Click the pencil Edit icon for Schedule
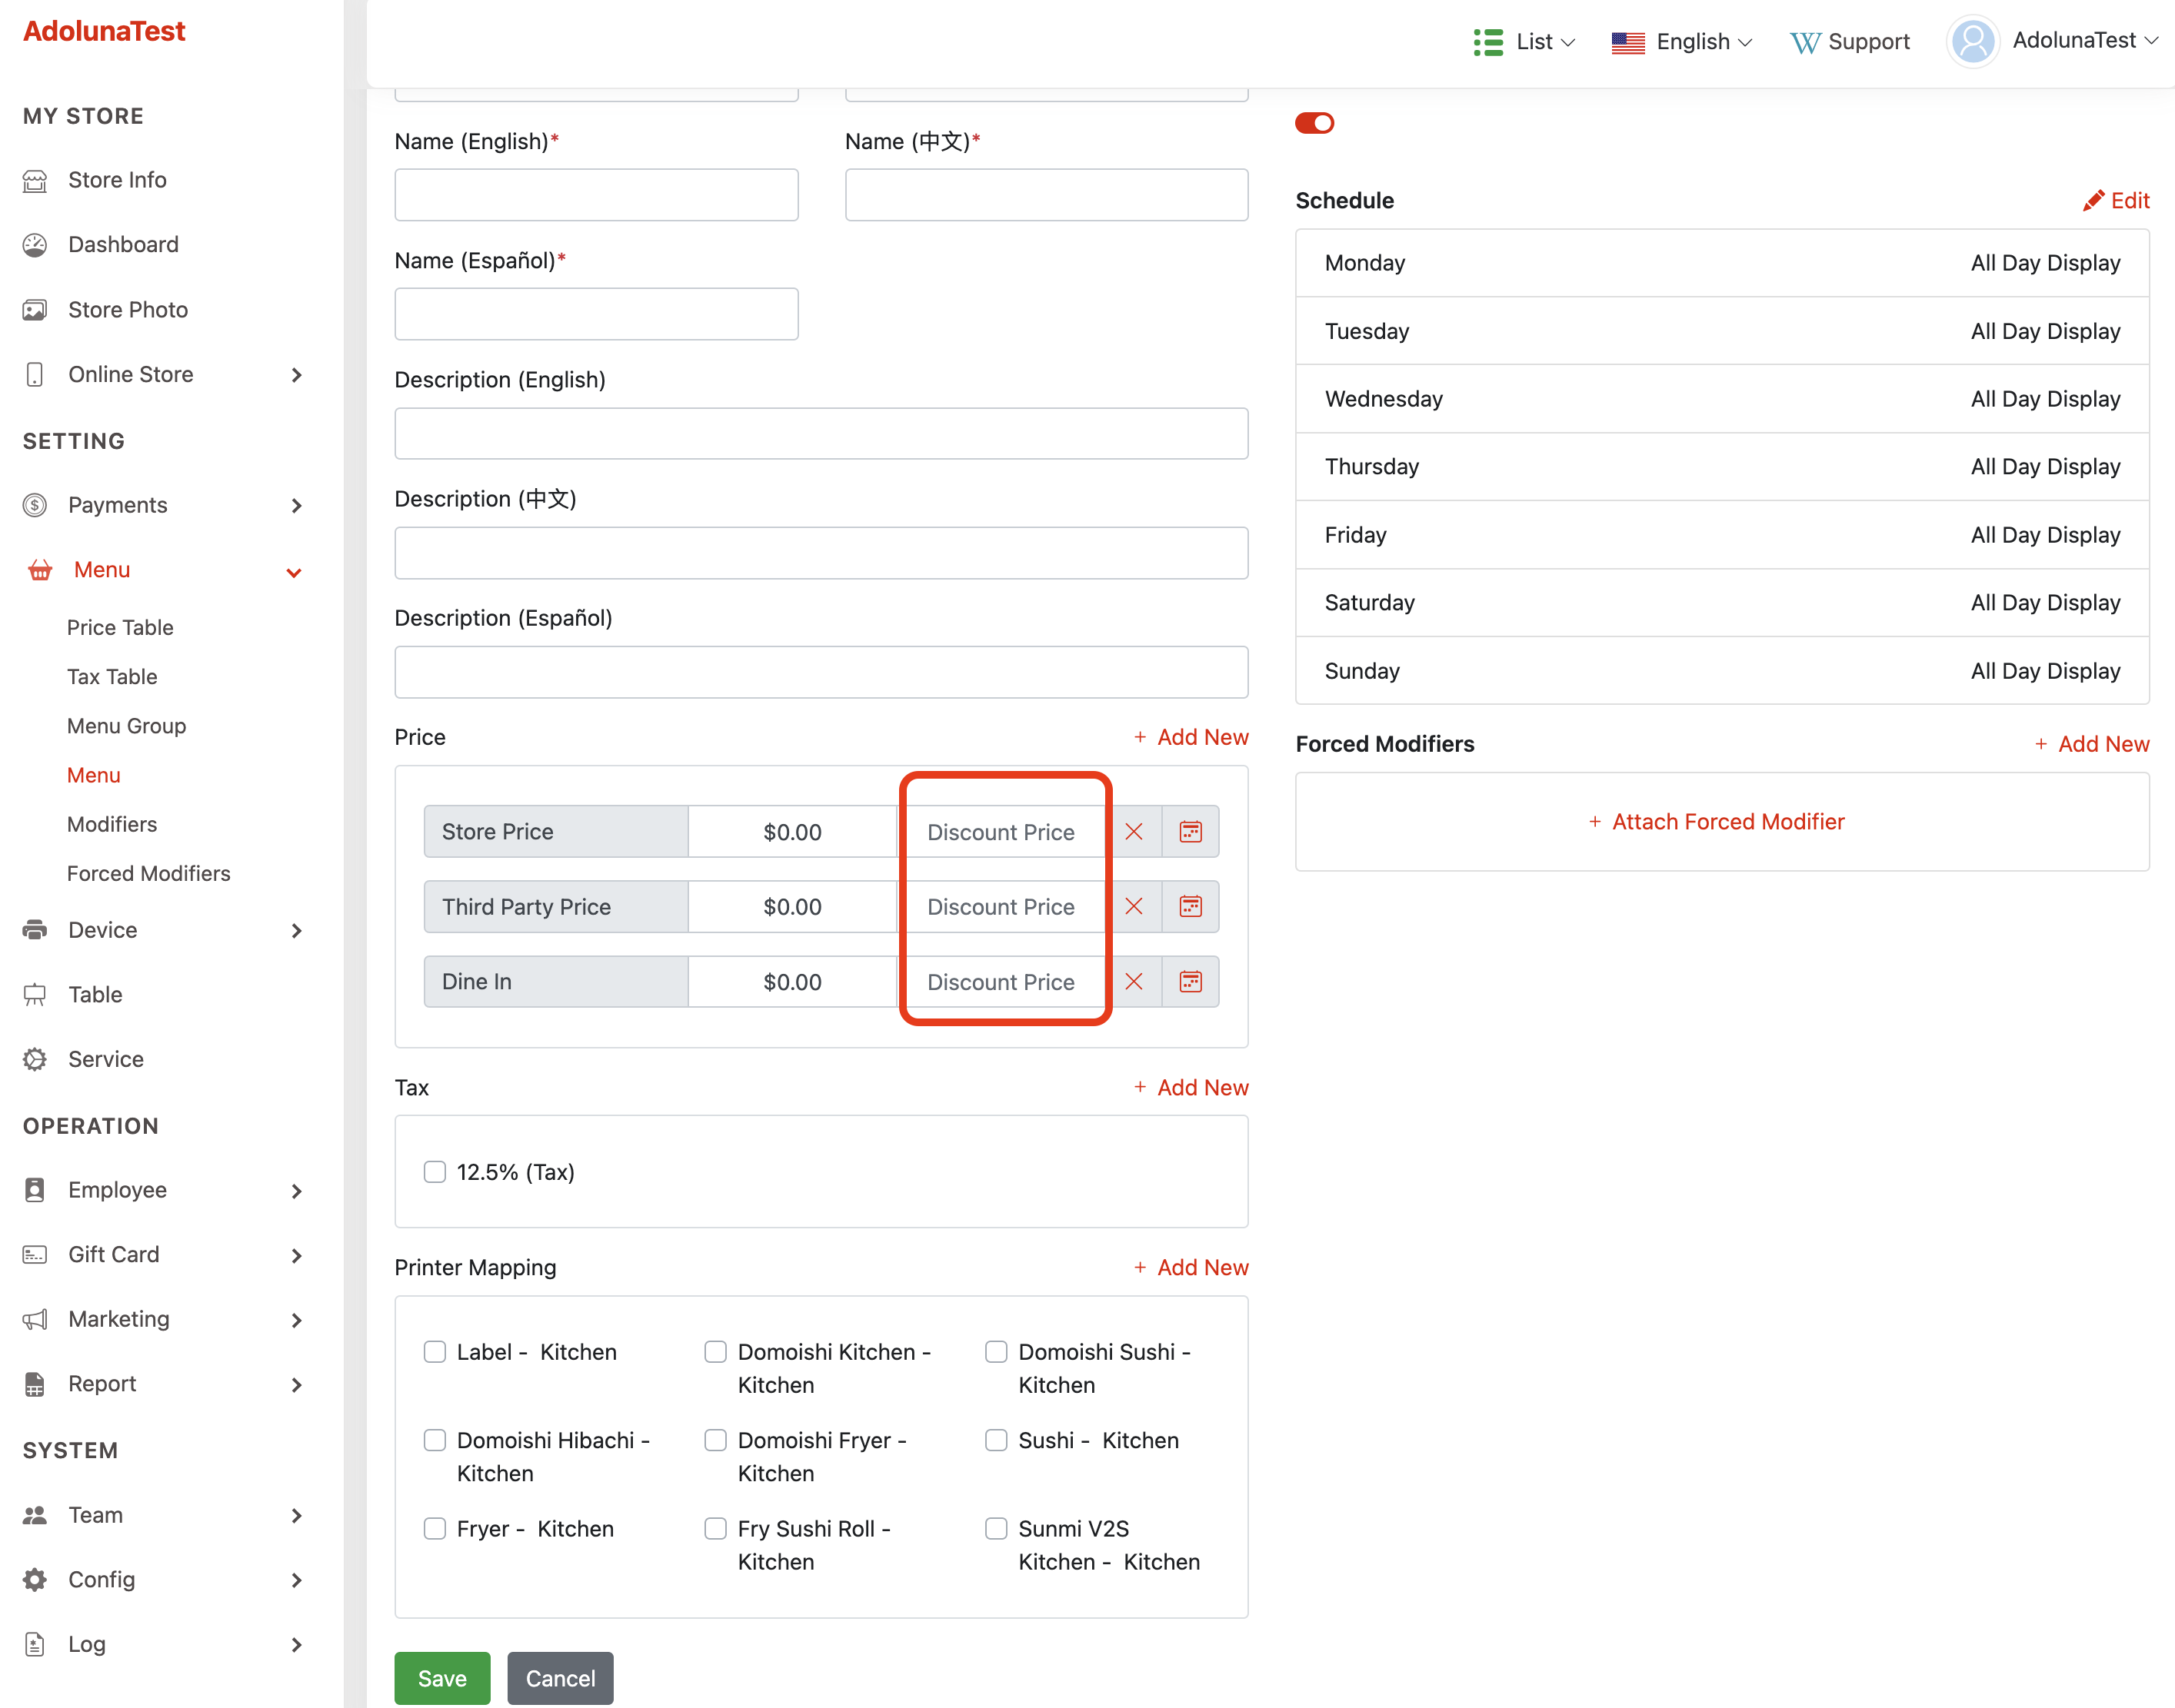Viewport: 2175px width, 1708px height. tap(2093, 201)
